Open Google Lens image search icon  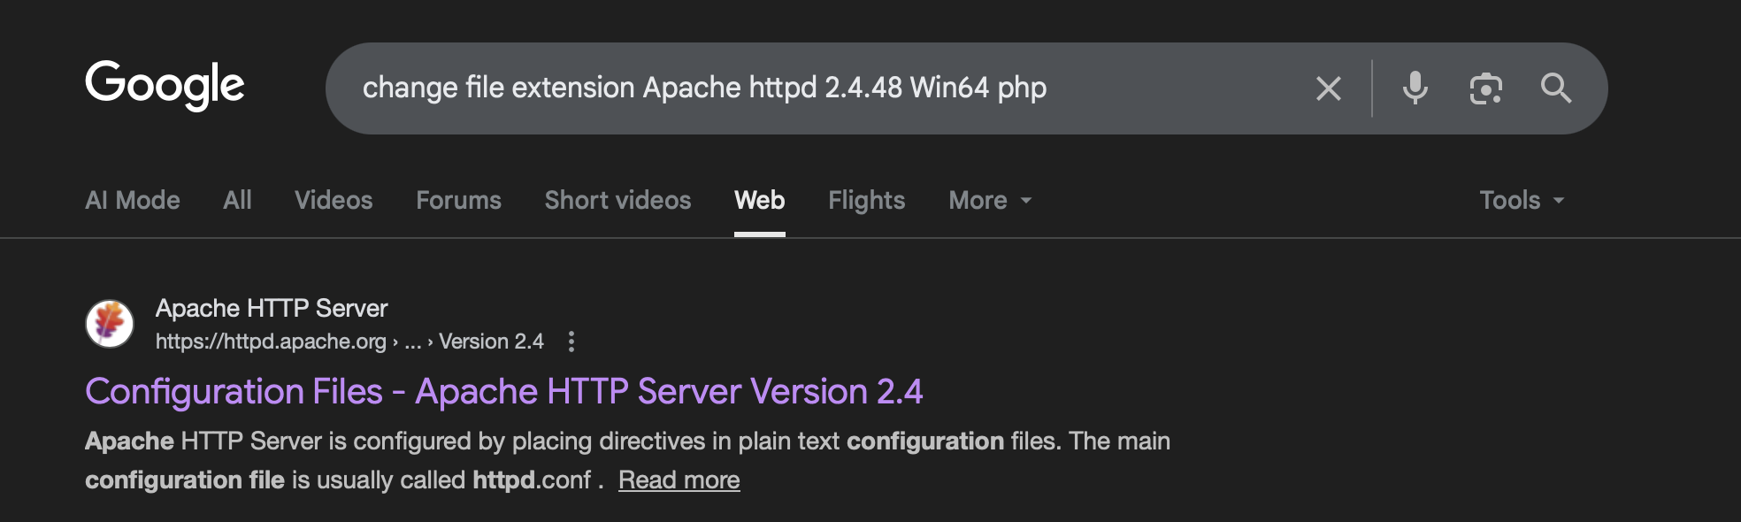pyautogui.click(x=1485, y=88)
